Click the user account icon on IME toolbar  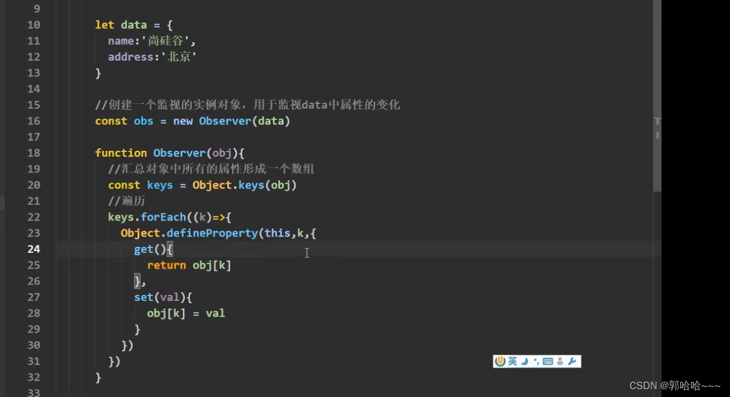click(560, 361)
